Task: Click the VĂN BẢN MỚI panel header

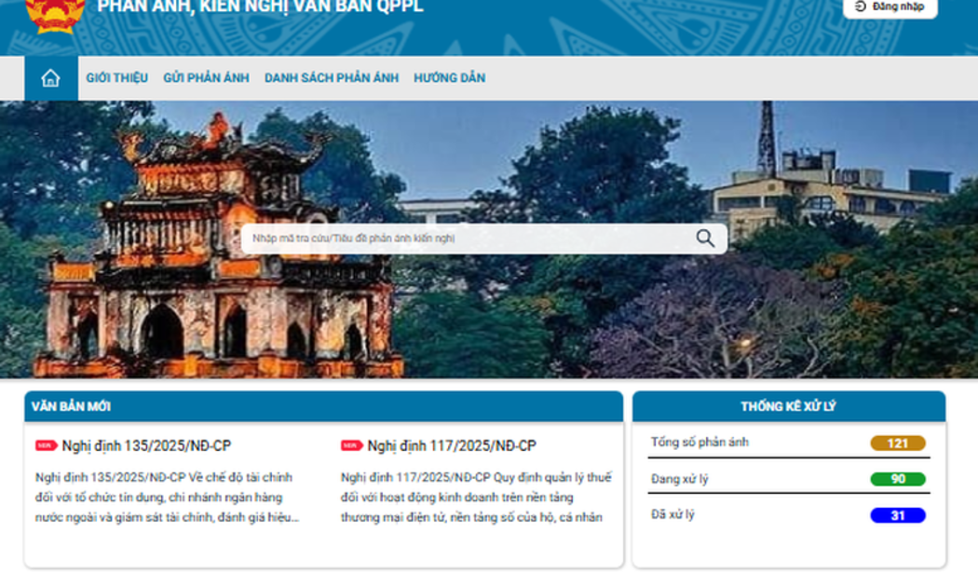Action: pos(324,406)
